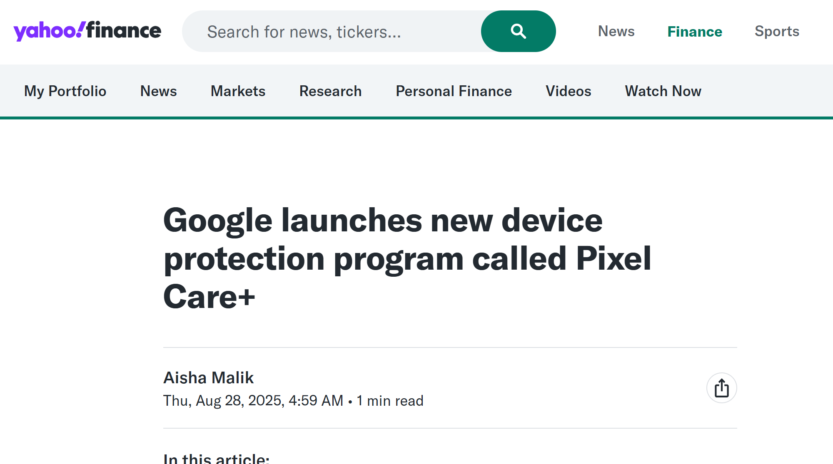Open the My Portfolio menu item
Screen dimensions: 833x464
[x=65, y=91]
